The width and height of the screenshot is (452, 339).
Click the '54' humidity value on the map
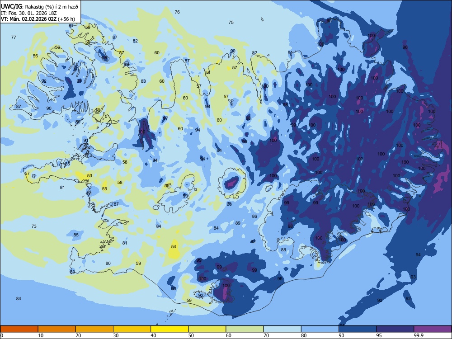[x=174, y=246]
